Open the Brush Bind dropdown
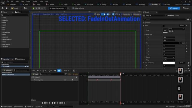Screen dimensions: 192x108 click(182, 25)
